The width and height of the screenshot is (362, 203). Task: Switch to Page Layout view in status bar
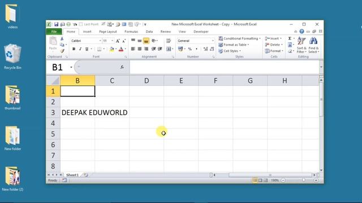pyautogui.click(x=260, y=180)
